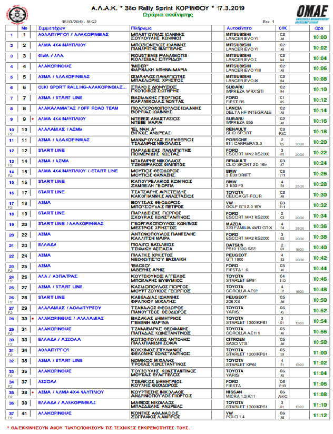Screen dimensions: 333x434
Task: Click crew 'ROUSTEMIS PANAGIOTIS'
Action: click(159, 55)
